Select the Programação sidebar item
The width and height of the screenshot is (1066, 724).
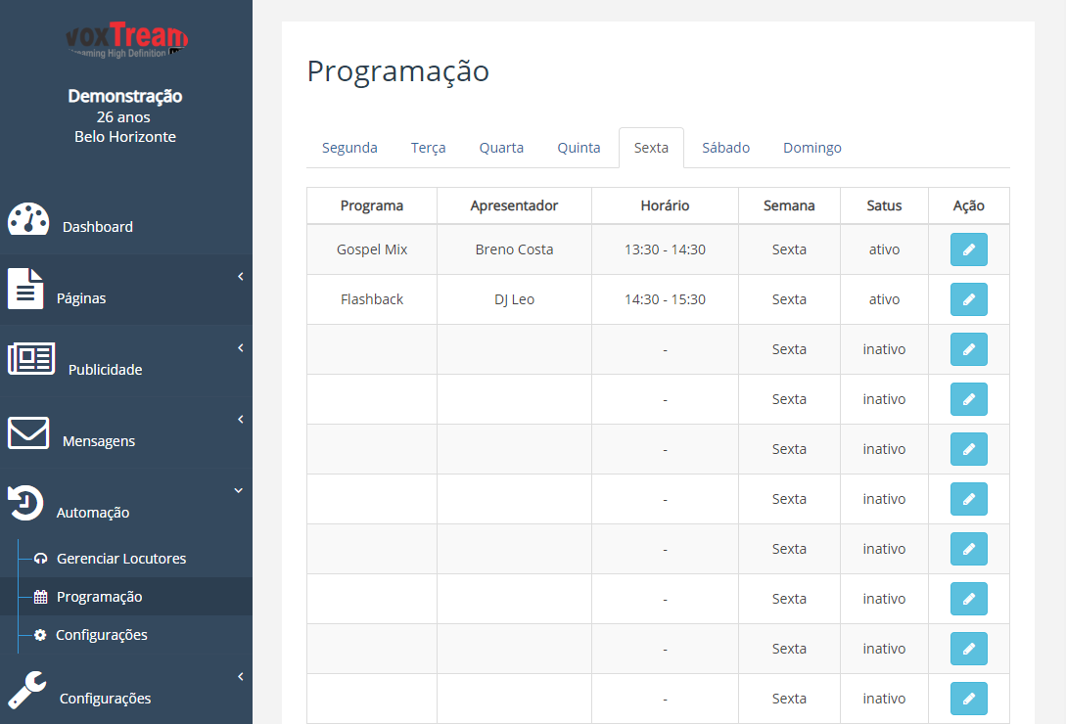point(99,597)
